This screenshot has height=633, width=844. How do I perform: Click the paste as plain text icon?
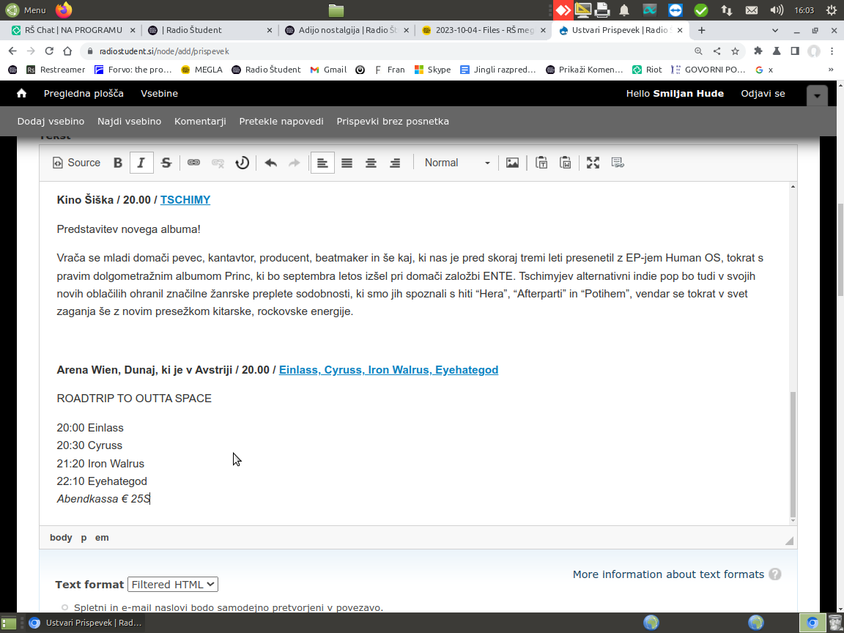tap(541, 163)
